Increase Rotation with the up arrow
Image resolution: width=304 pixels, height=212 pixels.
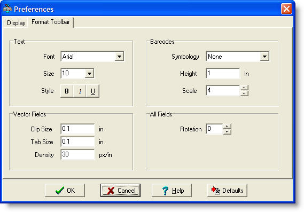point(227,127)
